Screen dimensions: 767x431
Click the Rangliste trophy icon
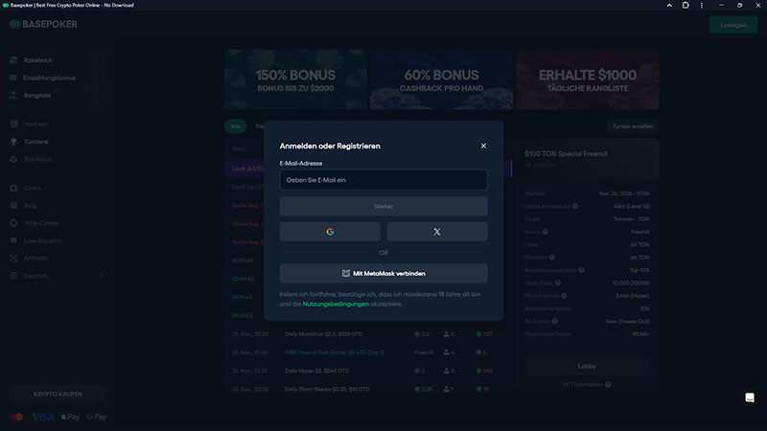pos(13,95)
